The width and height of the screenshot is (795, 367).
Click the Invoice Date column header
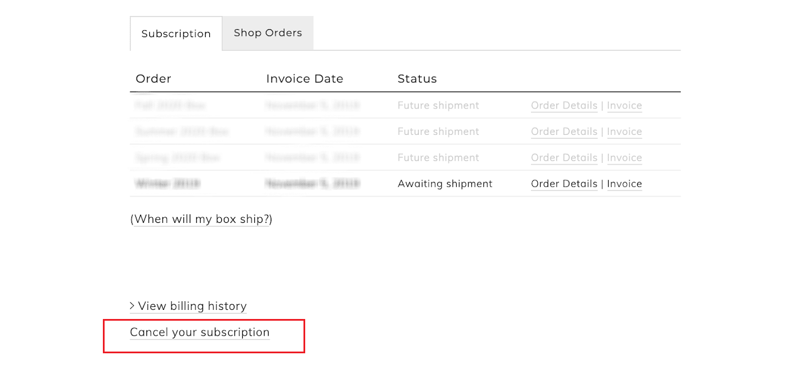click(305, 79)
